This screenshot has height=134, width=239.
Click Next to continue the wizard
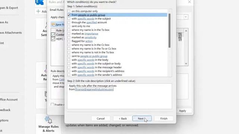(x=142, y=118)
